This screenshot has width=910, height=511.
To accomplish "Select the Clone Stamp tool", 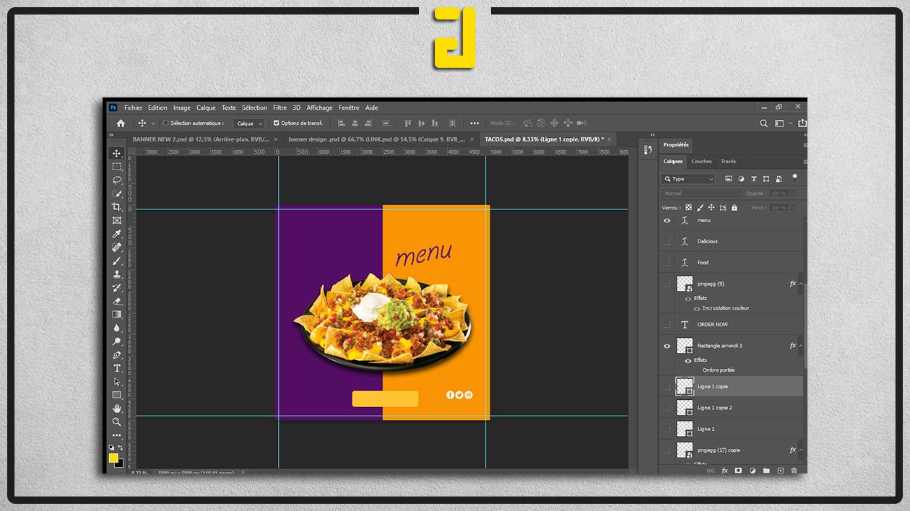I will click(116, 274).
